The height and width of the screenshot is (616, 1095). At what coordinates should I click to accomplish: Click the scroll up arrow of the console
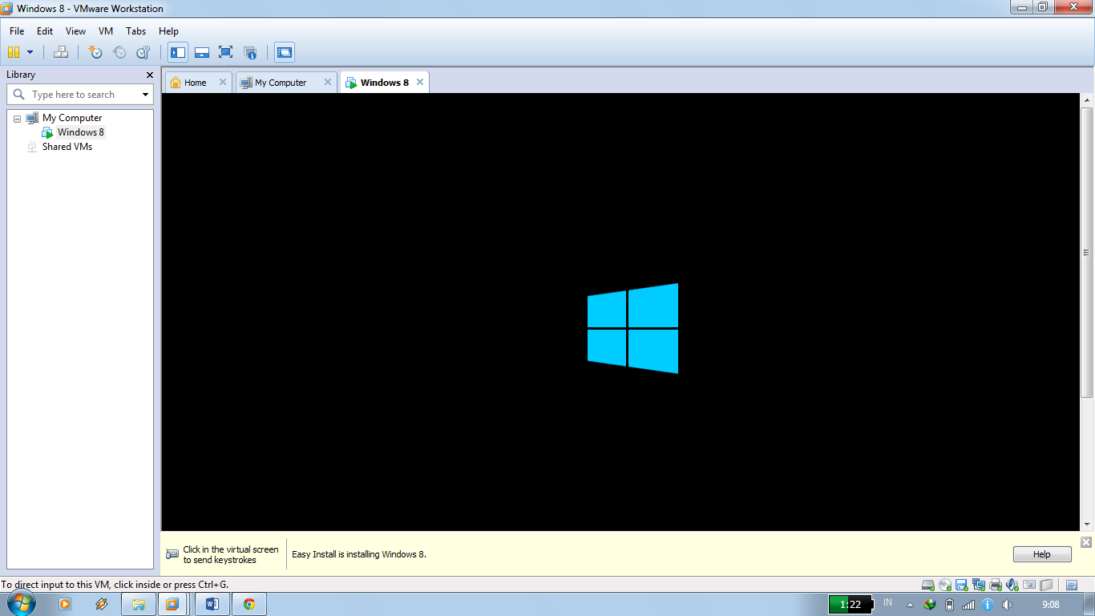click(x=1087, y=100)
